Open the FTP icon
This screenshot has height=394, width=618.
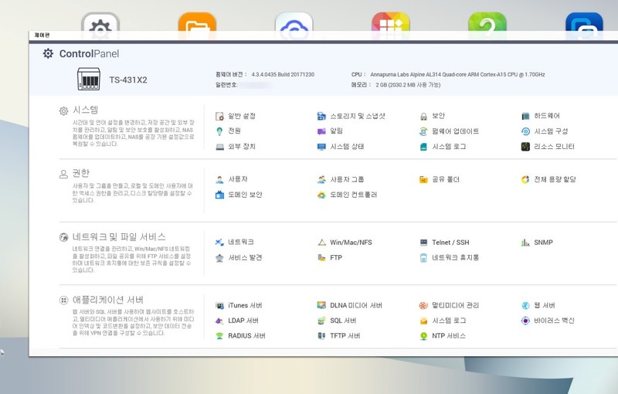[321, 258]
